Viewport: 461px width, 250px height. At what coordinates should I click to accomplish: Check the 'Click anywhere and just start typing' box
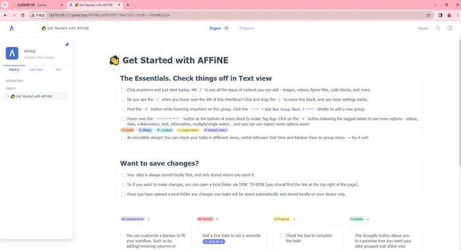point(124,90)
